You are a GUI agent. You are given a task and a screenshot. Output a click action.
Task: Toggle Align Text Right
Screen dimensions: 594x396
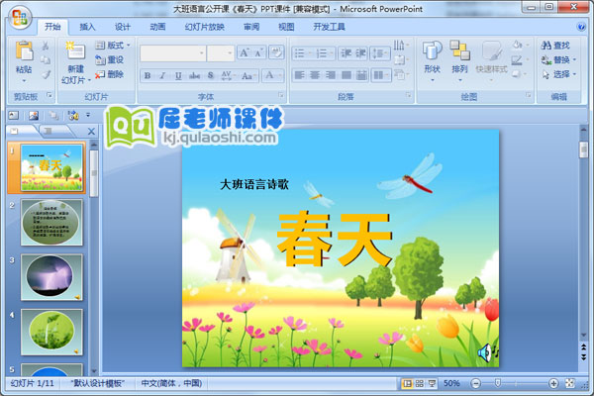[331, 75]
